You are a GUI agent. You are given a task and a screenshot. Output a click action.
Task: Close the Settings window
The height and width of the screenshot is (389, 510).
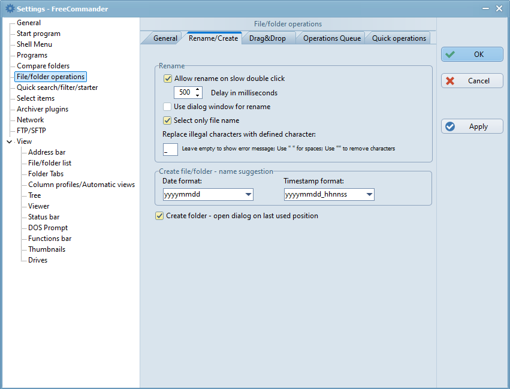pos(499,8)
